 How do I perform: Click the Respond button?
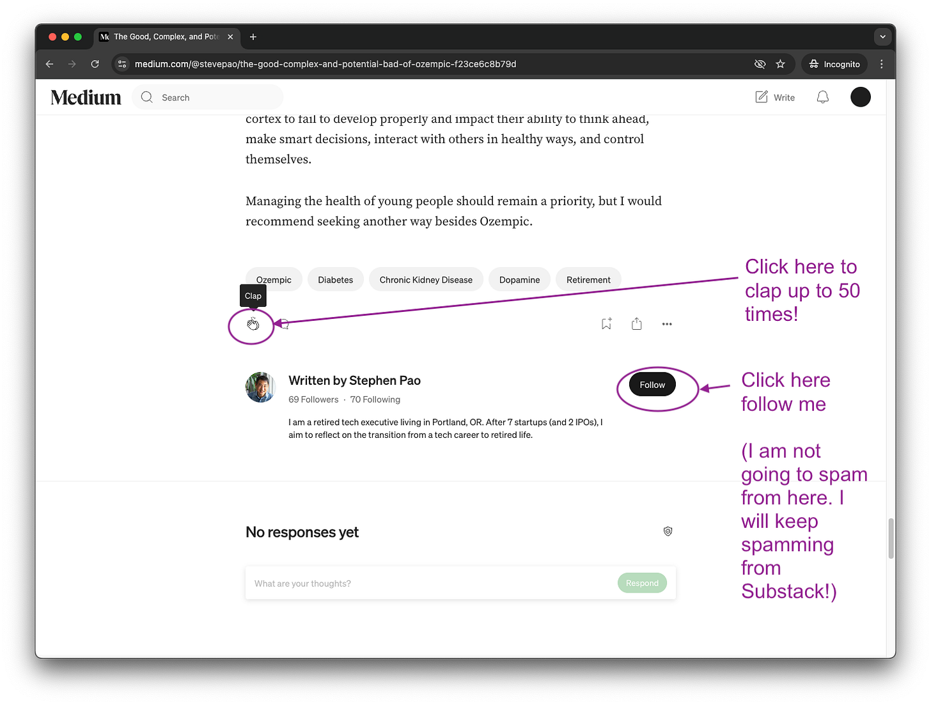[x=642, y=583]
